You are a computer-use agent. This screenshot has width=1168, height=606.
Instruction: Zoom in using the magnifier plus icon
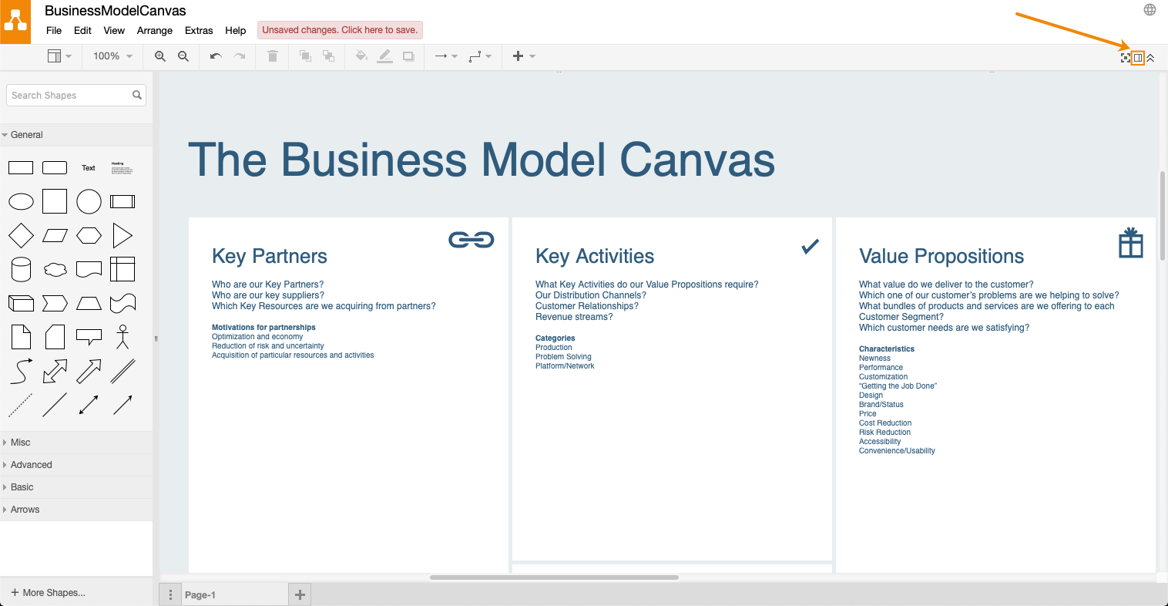click(x=160, y=56)
